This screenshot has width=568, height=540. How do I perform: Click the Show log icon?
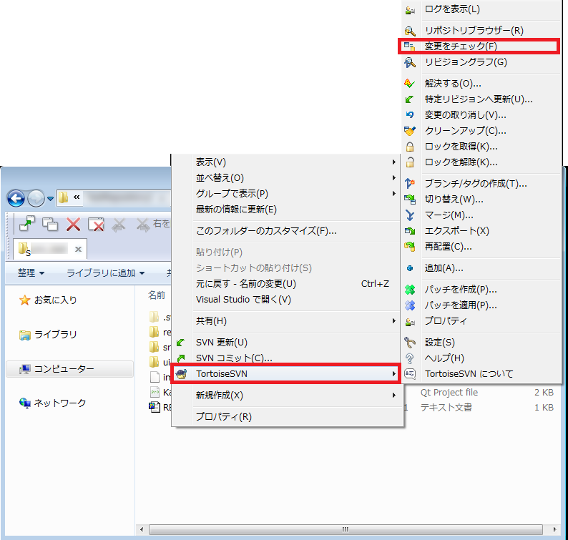click(410, 10)
